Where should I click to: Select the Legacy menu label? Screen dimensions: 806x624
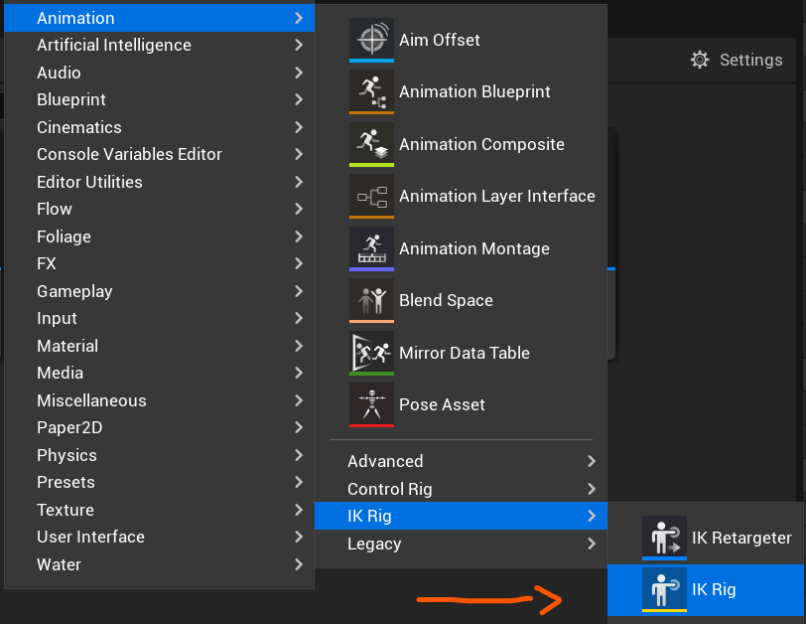[374, 545]
